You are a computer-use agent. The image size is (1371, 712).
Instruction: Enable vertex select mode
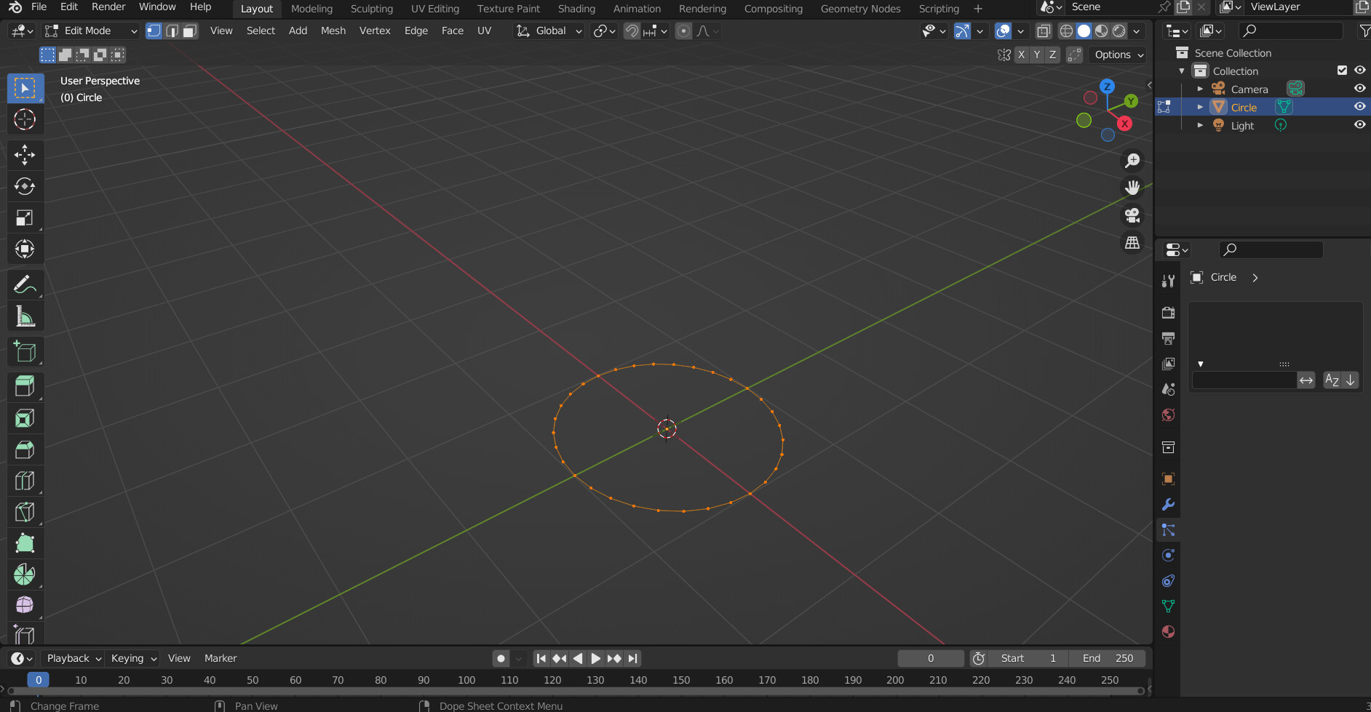[154, 31]
